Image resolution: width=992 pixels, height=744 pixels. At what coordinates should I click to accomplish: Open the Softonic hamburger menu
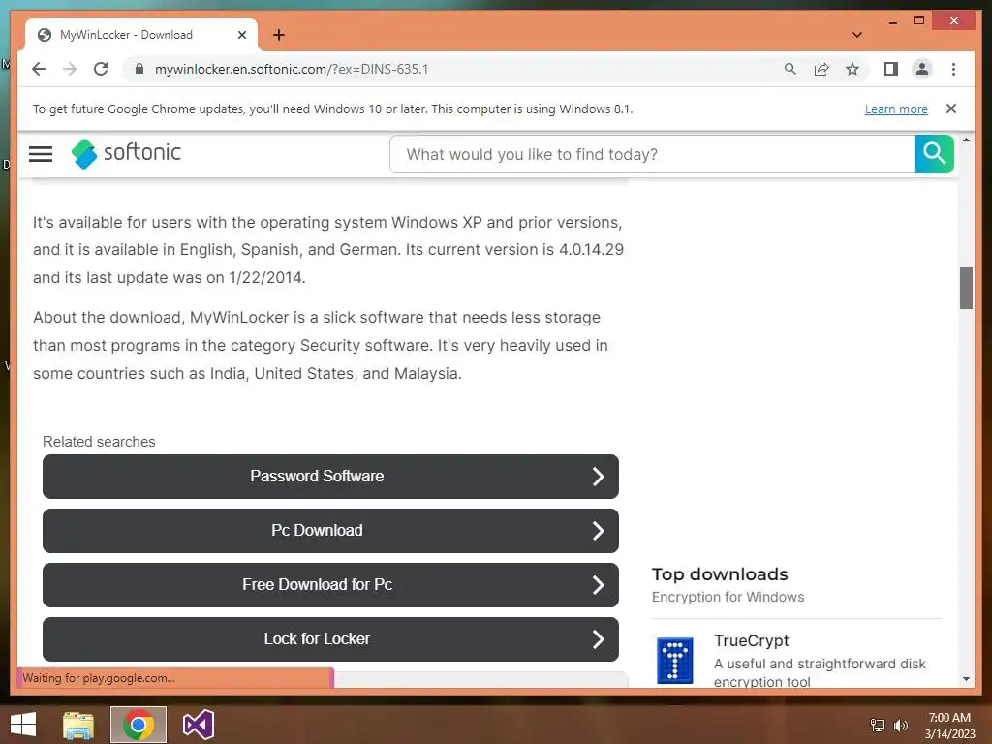(x=41, y=154)
